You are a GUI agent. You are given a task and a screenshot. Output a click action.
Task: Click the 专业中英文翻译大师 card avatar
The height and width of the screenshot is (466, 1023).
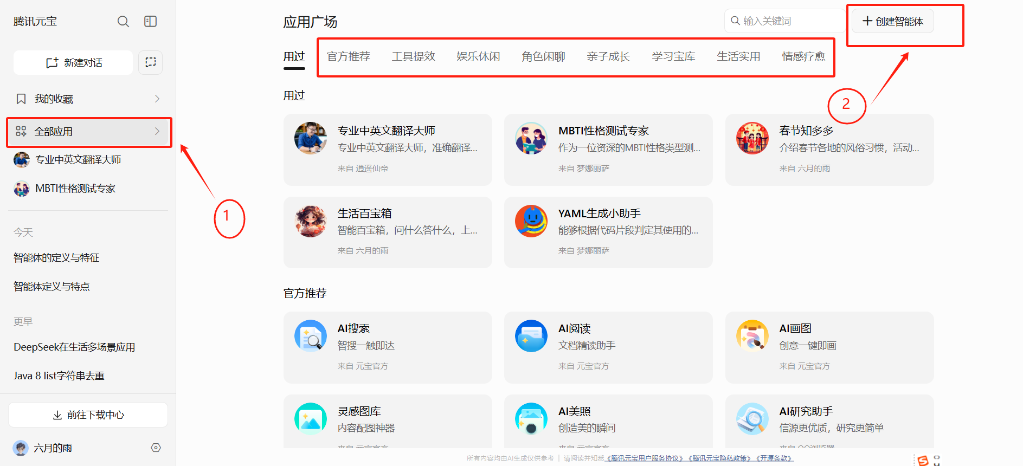(x=311, y=138)
